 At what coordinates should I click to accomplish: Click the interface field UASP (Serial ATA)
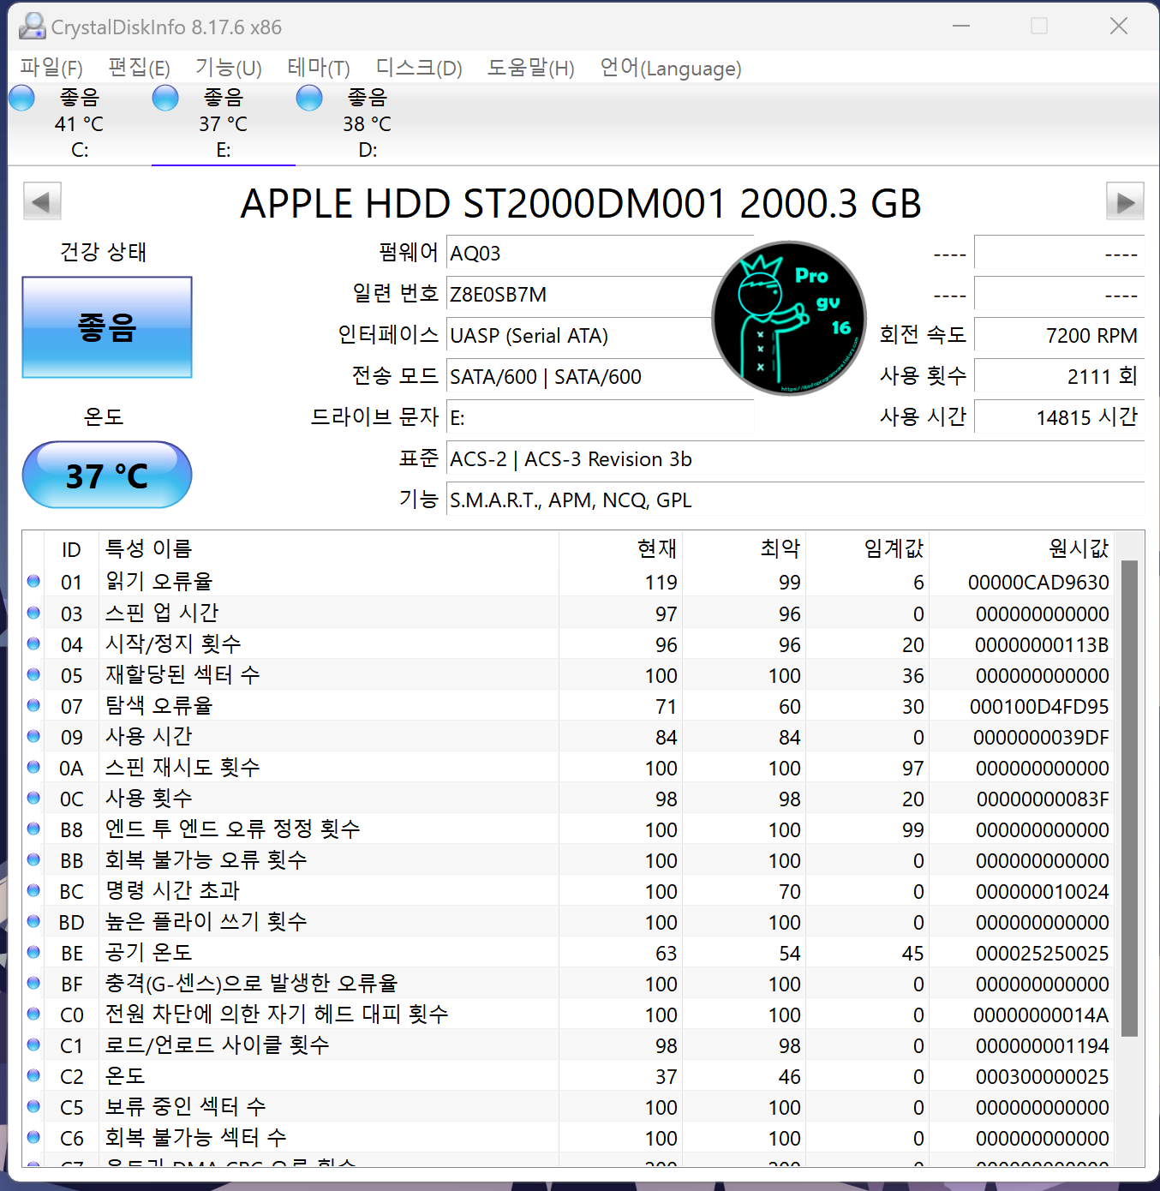[600, 335]
